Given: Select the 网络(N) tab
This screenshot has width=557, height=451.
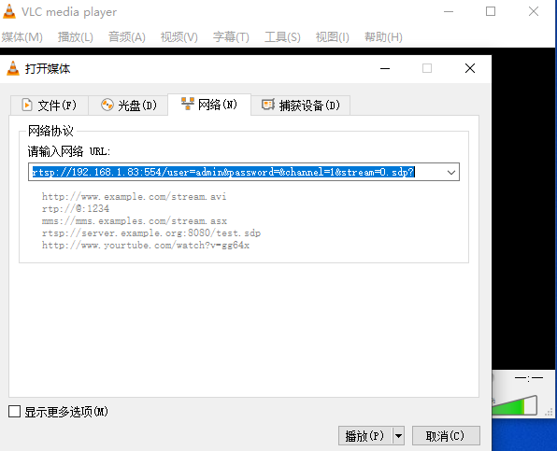Looking at the screenshot, I should (x=209, y=105).
